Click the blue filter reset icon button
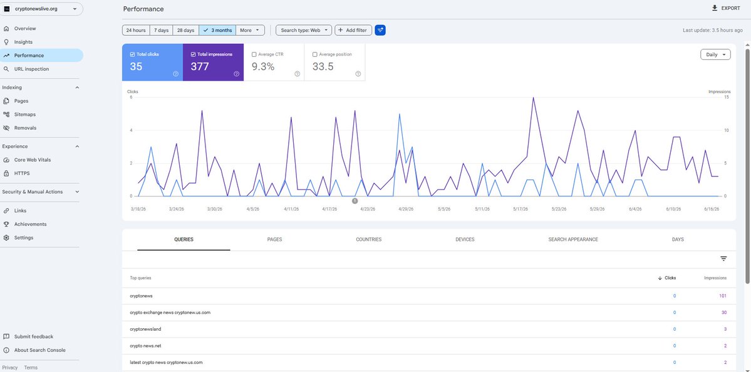The height and width of the screenshot is (372, 751). click(380, 30)
